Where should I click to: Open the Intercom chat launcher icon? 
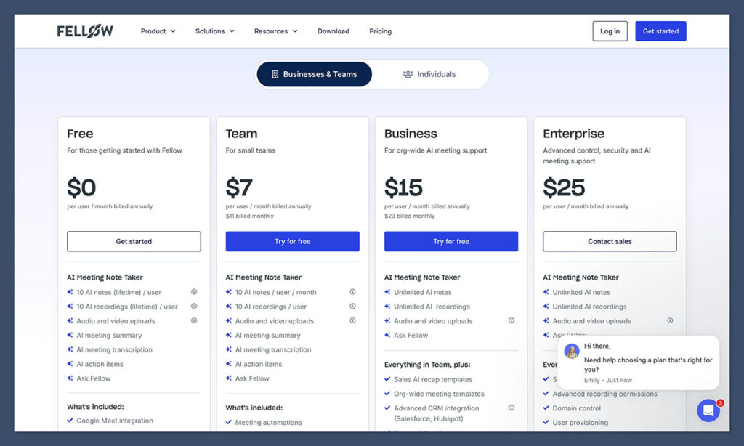pyautogui.click(x=708, y=410)
